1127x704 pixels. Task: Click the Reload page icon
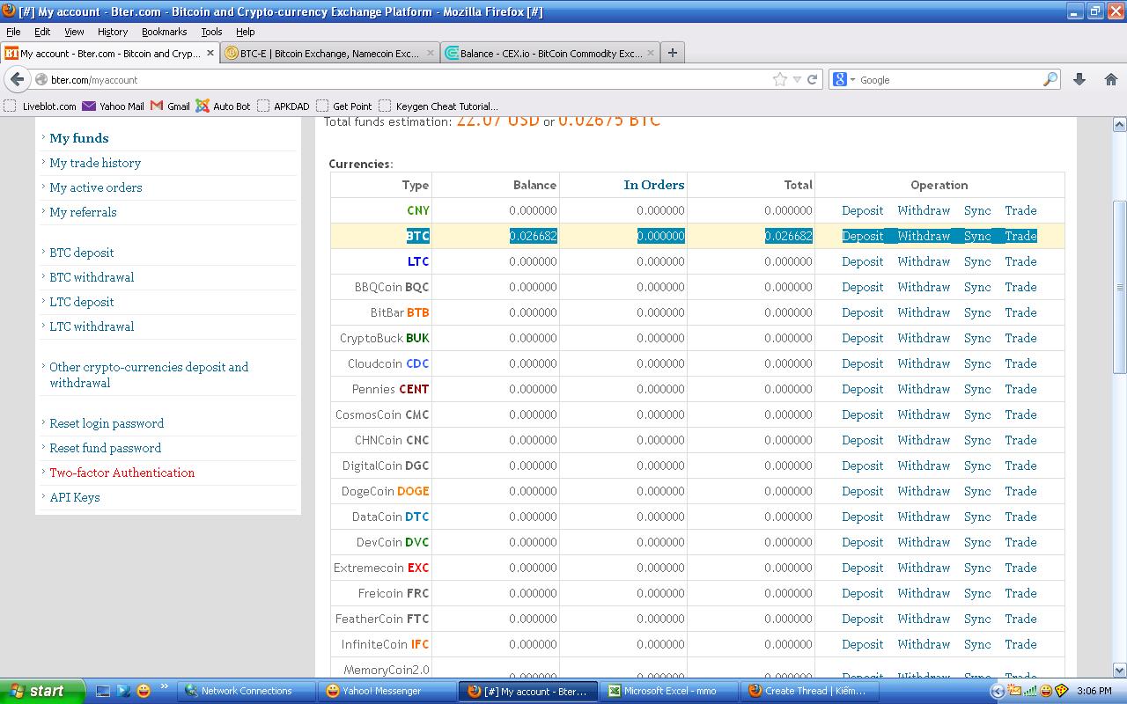812,79
